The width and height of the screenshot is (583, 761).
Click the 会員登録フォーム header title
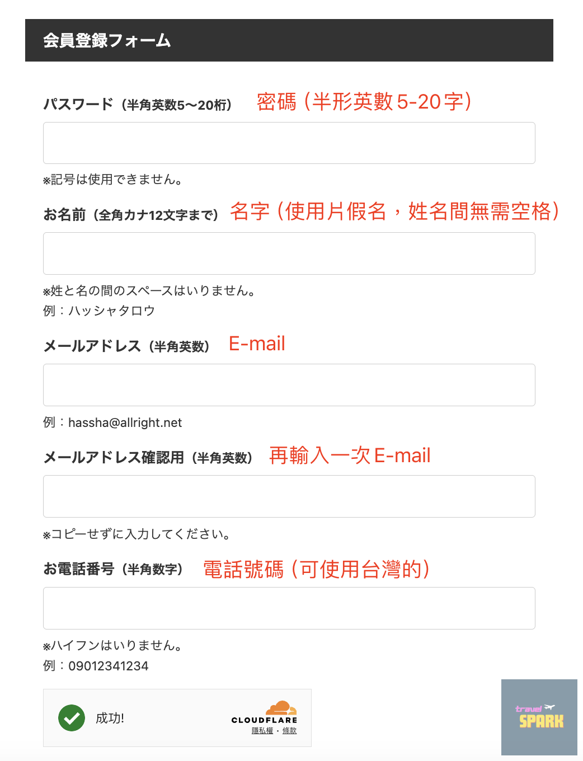coord(107,41)
